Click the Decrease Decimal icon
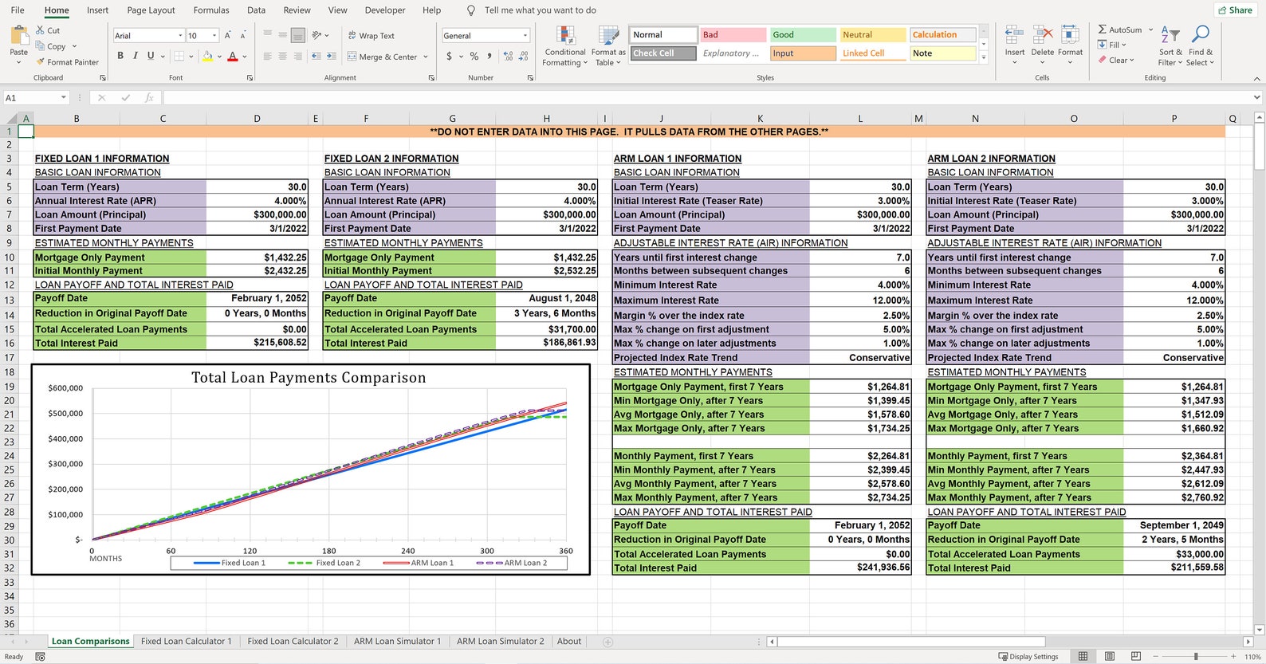 (x=524, y=56)
